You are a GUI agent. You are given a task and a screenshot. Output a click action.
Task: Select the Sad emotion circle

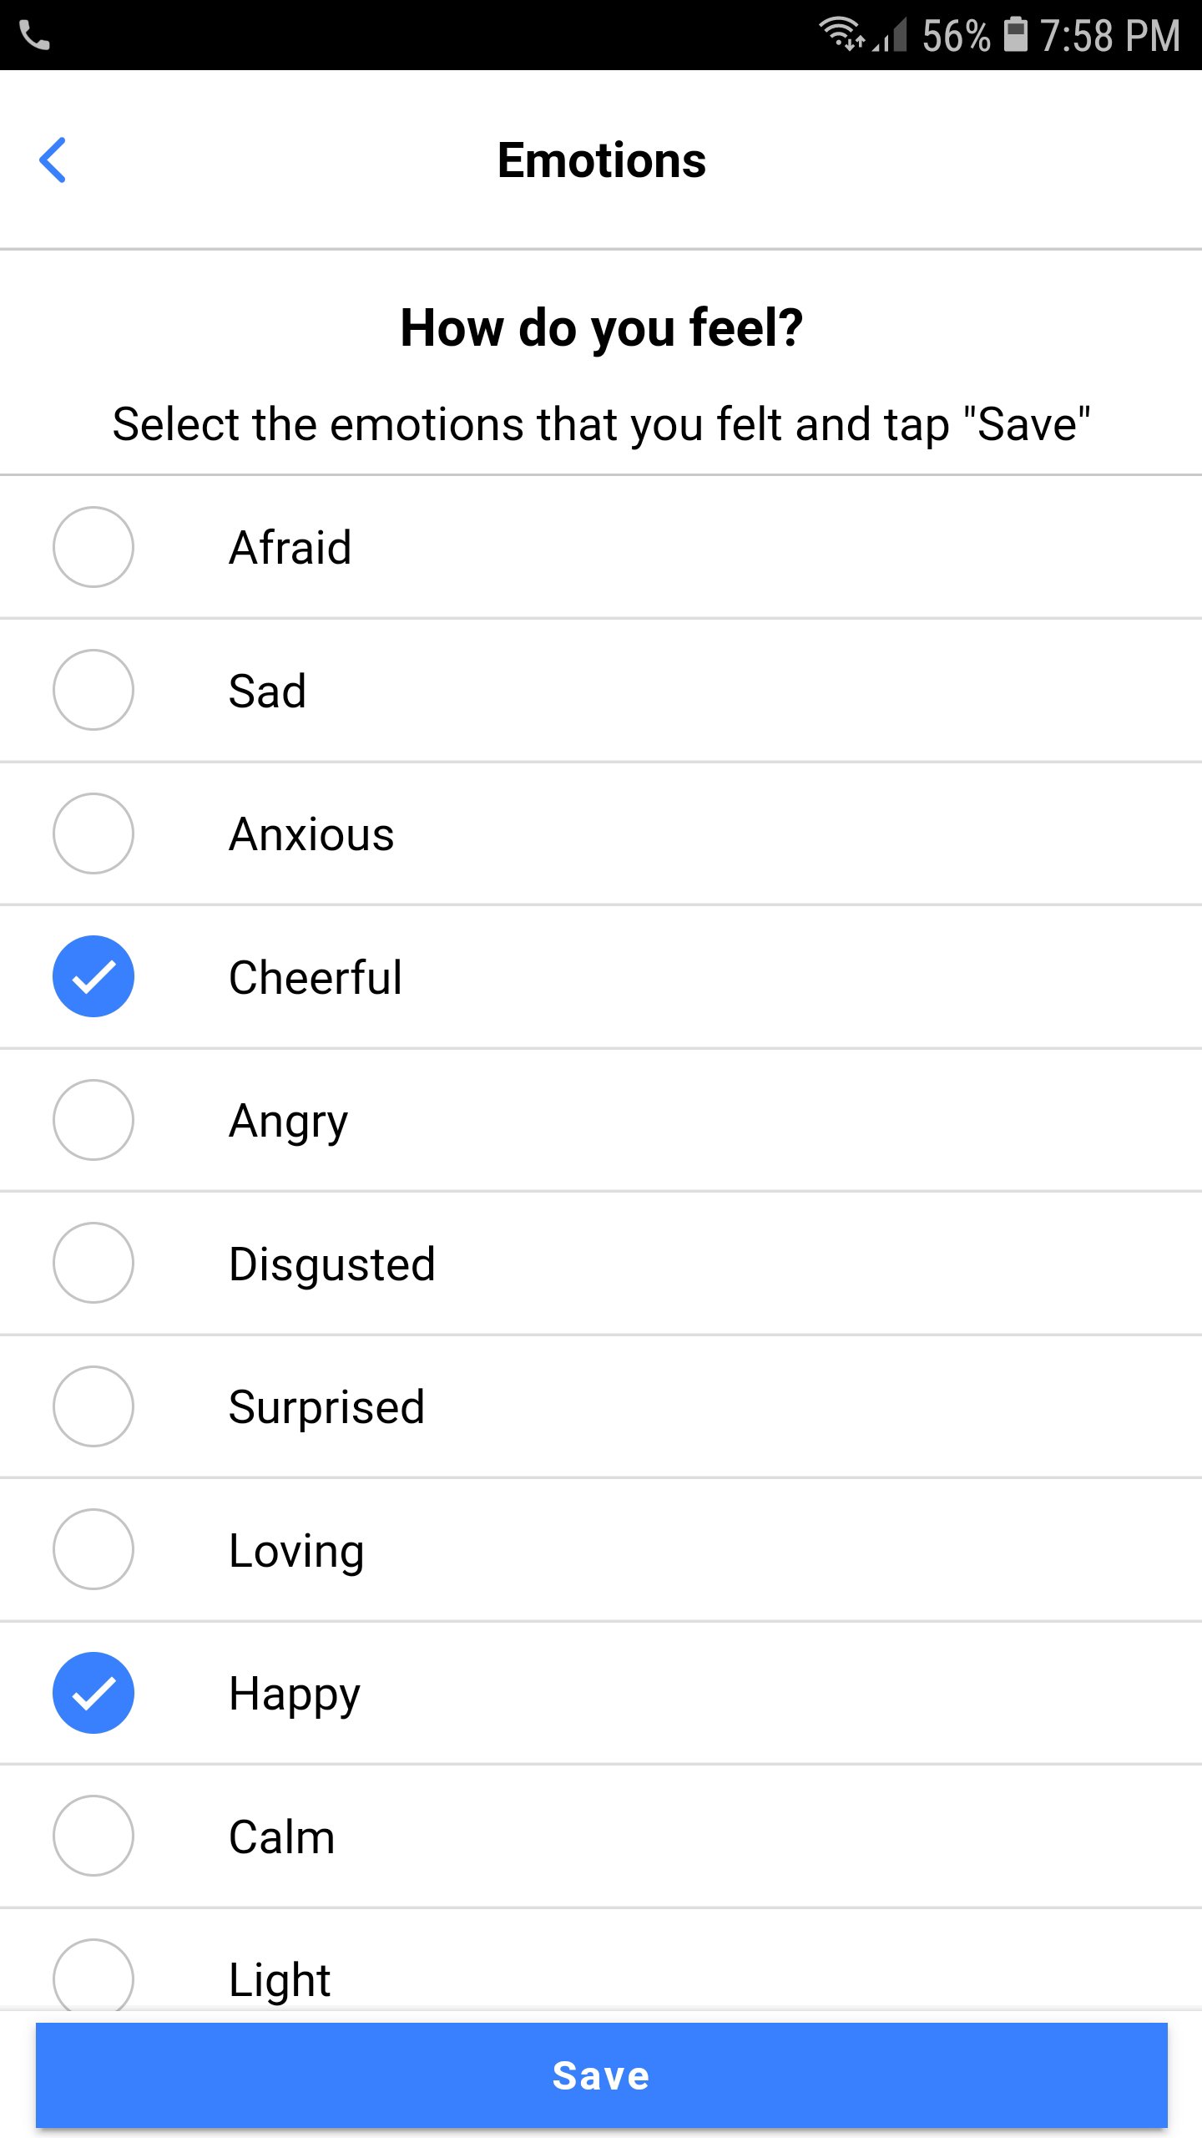point(93,690)
